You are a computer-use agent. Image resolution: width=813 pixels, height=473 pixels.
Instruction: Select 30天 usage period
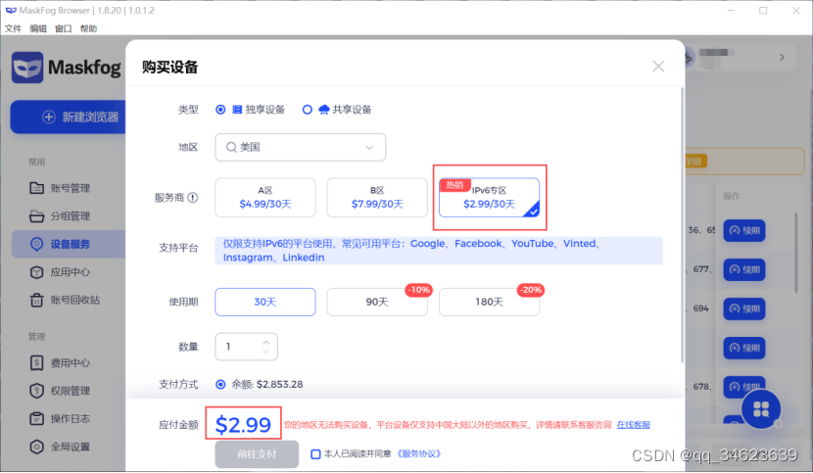pyautogui.click(x=265, y=302)
